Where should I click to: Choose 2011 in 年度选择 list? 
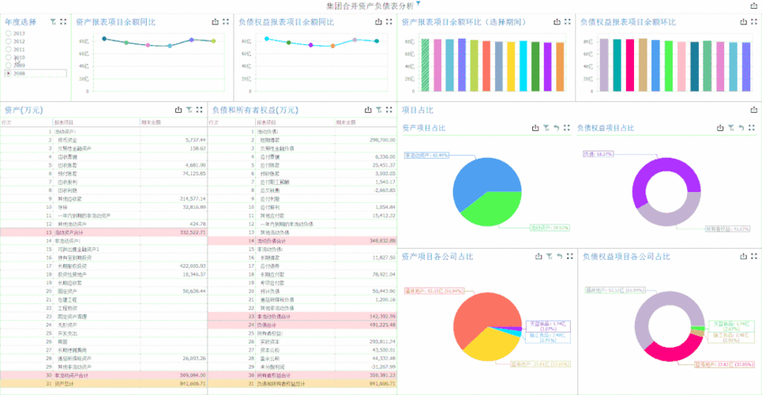8,49
